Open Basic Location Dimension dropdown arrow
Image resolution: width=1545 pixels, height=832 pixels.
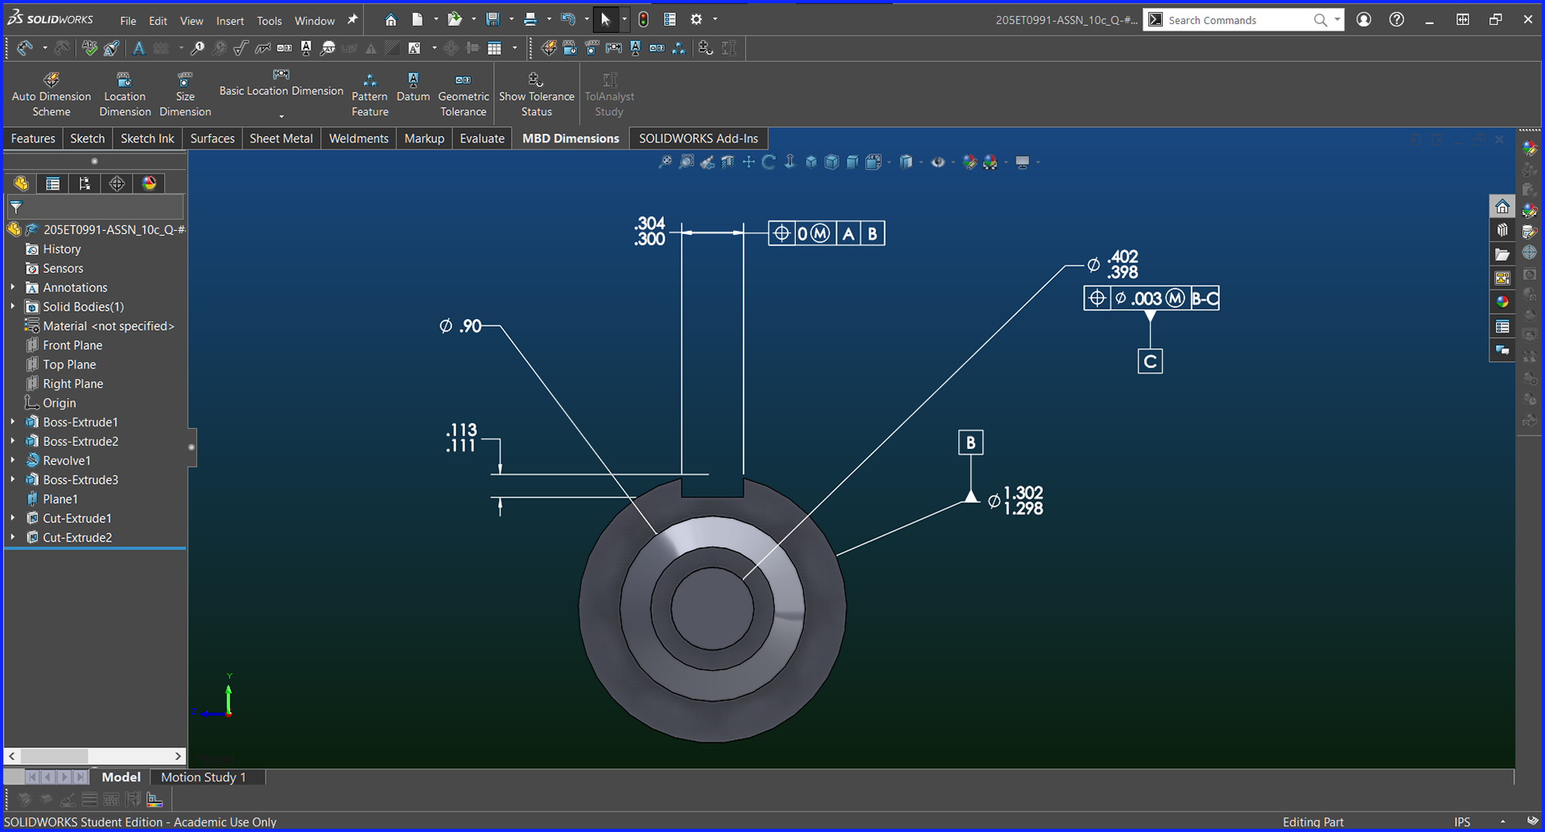coord(281,116)
